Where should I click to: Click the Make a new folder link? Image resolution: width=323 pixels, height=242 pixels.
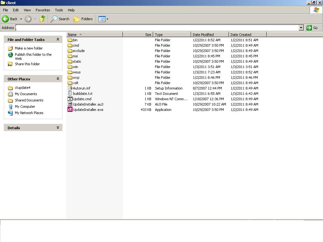click(29, 48)
